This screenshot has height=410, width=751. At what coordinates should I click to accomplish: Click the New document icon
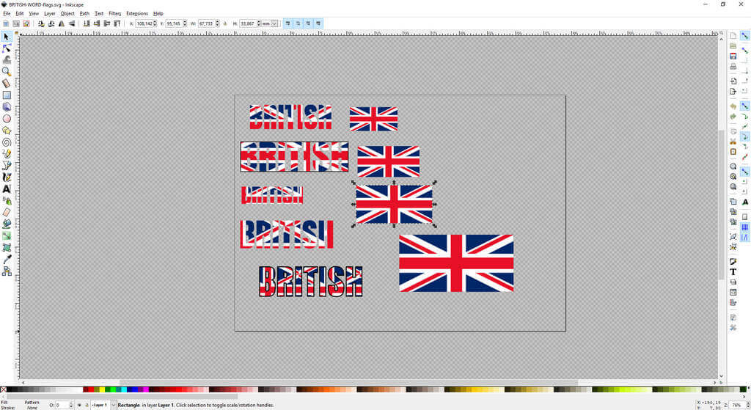click(733, 35)
